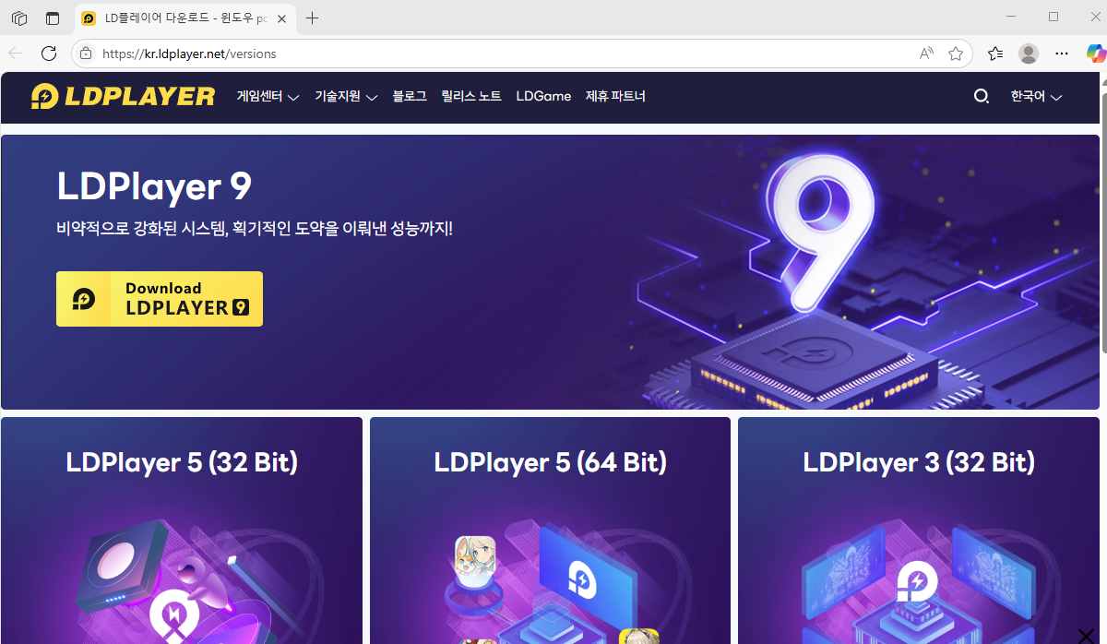Add page to favorites with the star icon
Screen dimensions: 1107x644
click(x=956, y=54)
